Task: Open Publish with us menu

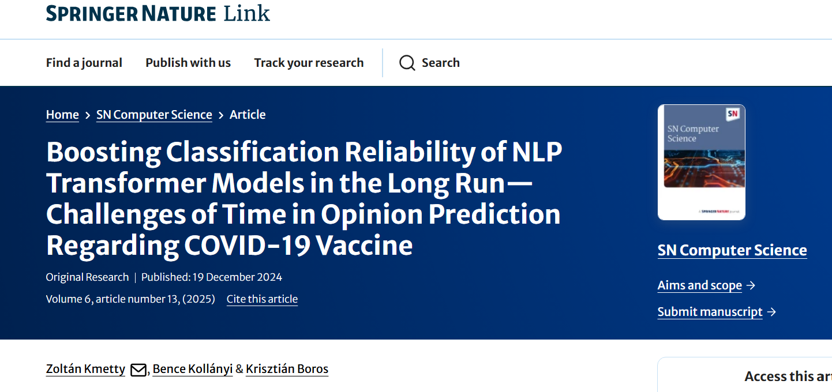Action: coord(188,63)
